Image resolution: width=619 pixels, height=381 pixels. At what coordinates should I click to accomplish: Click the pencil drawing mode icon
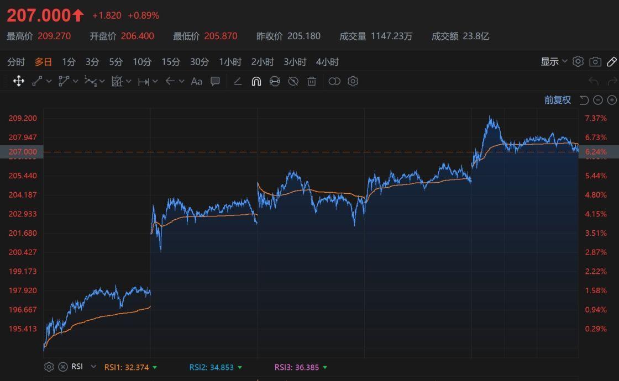612,61
